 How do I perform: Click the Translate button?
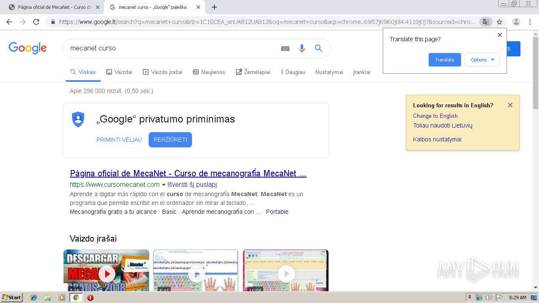pos(445,60)
